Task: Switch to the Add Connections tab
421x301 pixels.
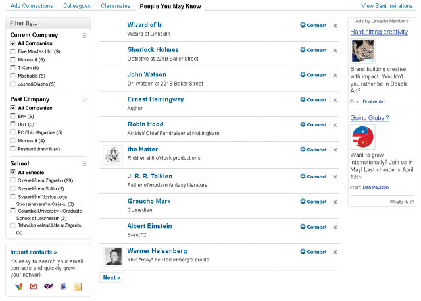Action: [32, 6]
